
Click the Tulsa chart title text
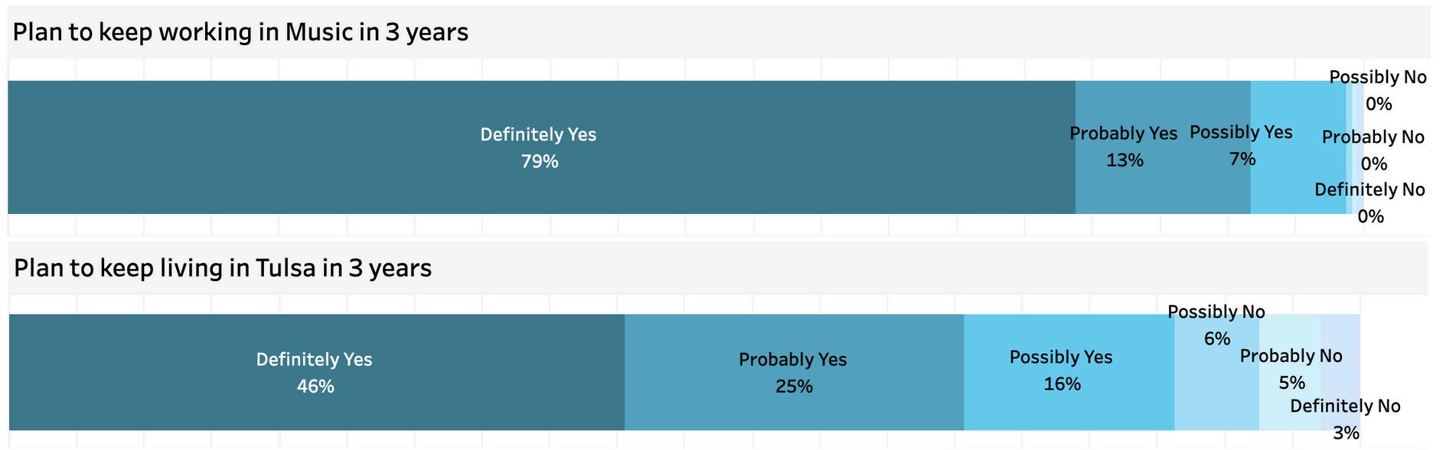pos(223,268)
